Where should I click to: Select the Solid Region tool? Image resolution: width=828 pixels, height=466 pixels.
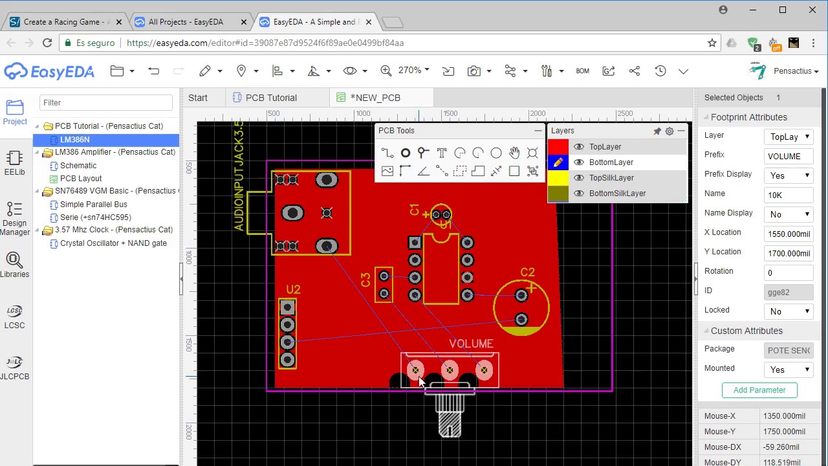[x=477, y=172]
